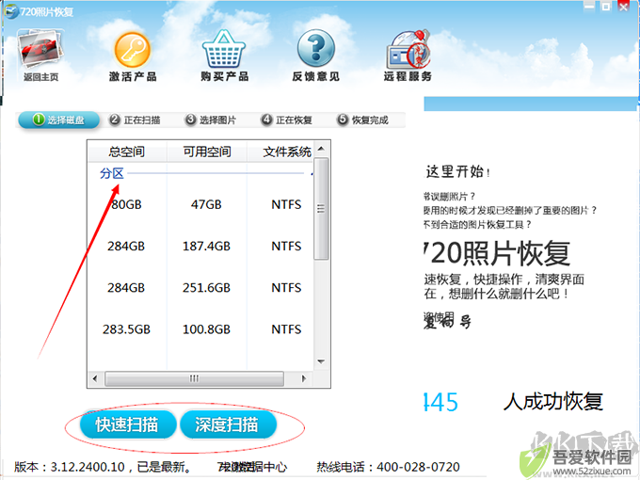Select step 2 正在扫描 tab

point(135,120)
